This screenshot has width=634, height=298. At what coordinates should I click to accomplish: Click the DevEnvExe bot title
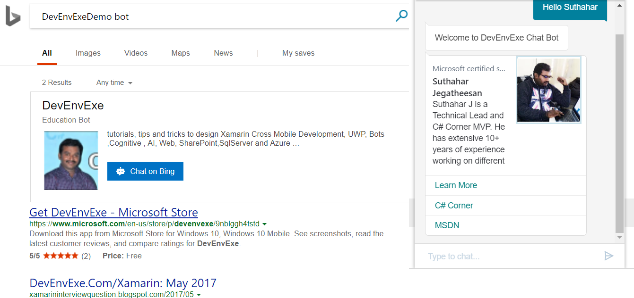click(x=73, y=105)
